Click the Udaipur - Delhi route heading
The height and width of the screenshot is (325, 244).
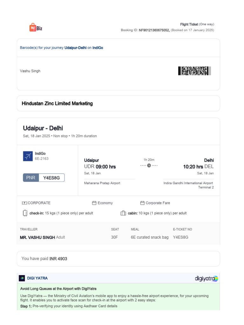click(43, 128)
